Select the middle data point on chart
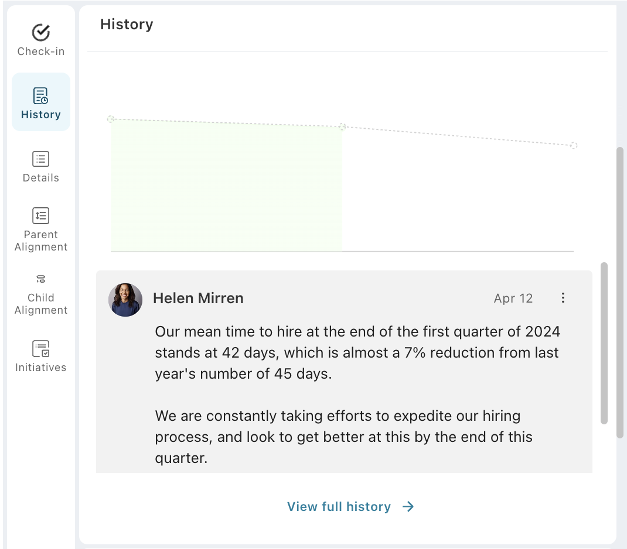The image size is (627, 549). (343, 126)
